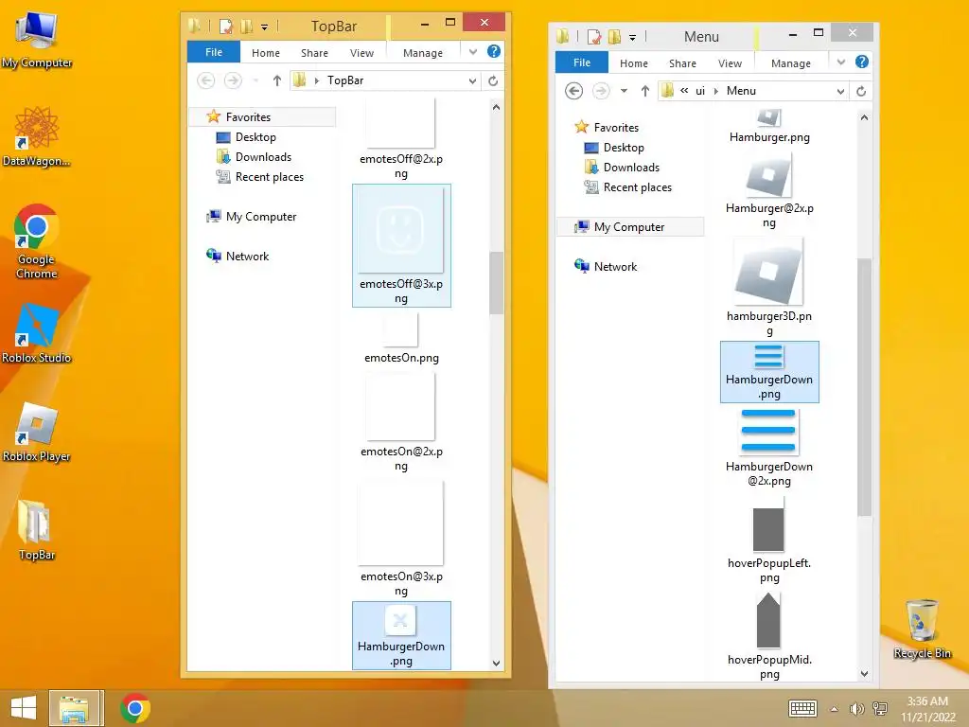This screenshot has height=727, width=969.
Task: Select hoverPopupLeft.png in Menu window
Action: pyautogui.click(x=769, y=540)
